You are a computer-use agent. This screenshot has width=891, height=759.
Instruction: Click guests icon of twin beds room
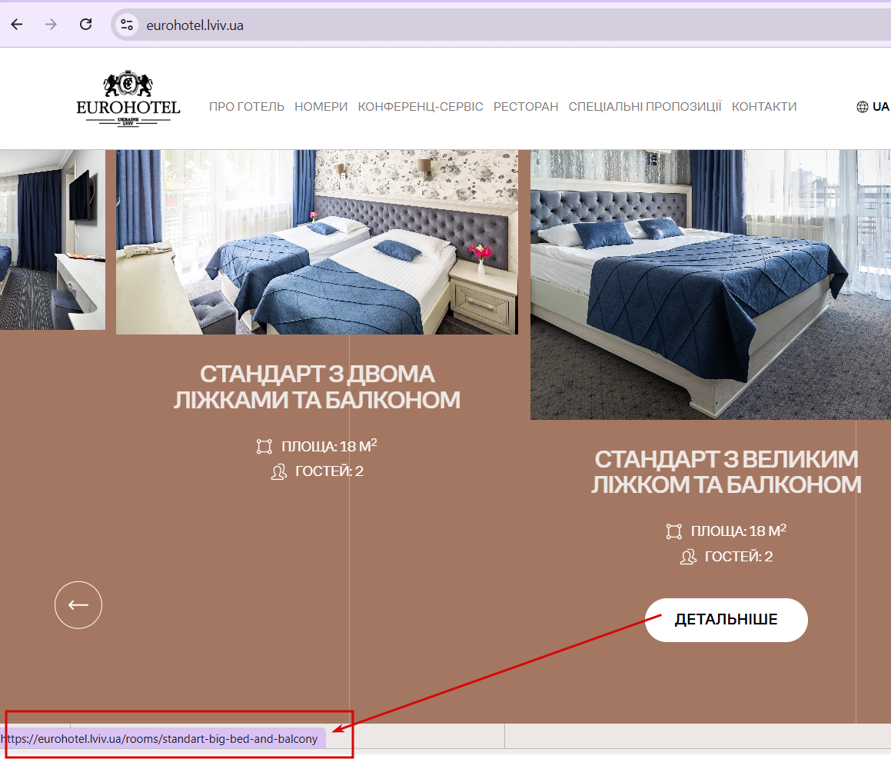click(x=279, y=472)
